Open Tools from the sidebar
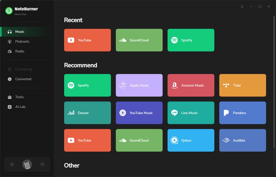This screenshot has height=177, width=276. [19, 97]
